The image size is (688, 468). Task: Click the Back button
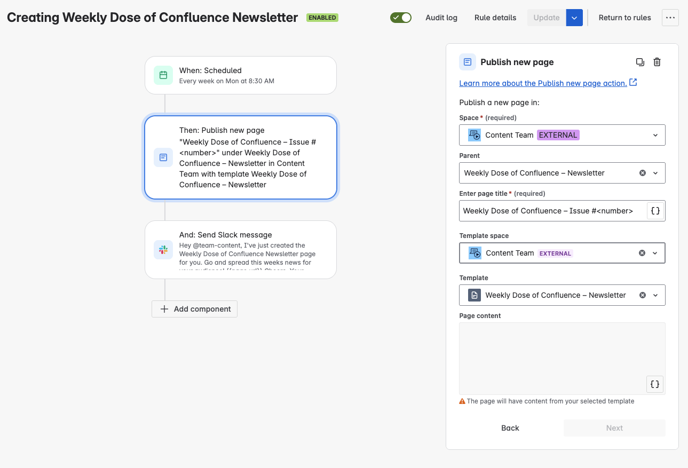tap(510, 428)
